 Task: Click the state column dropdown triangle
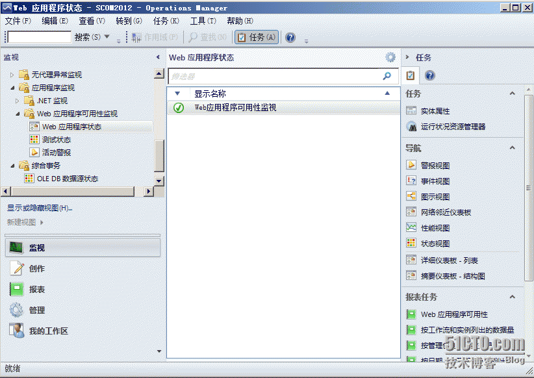177,94
